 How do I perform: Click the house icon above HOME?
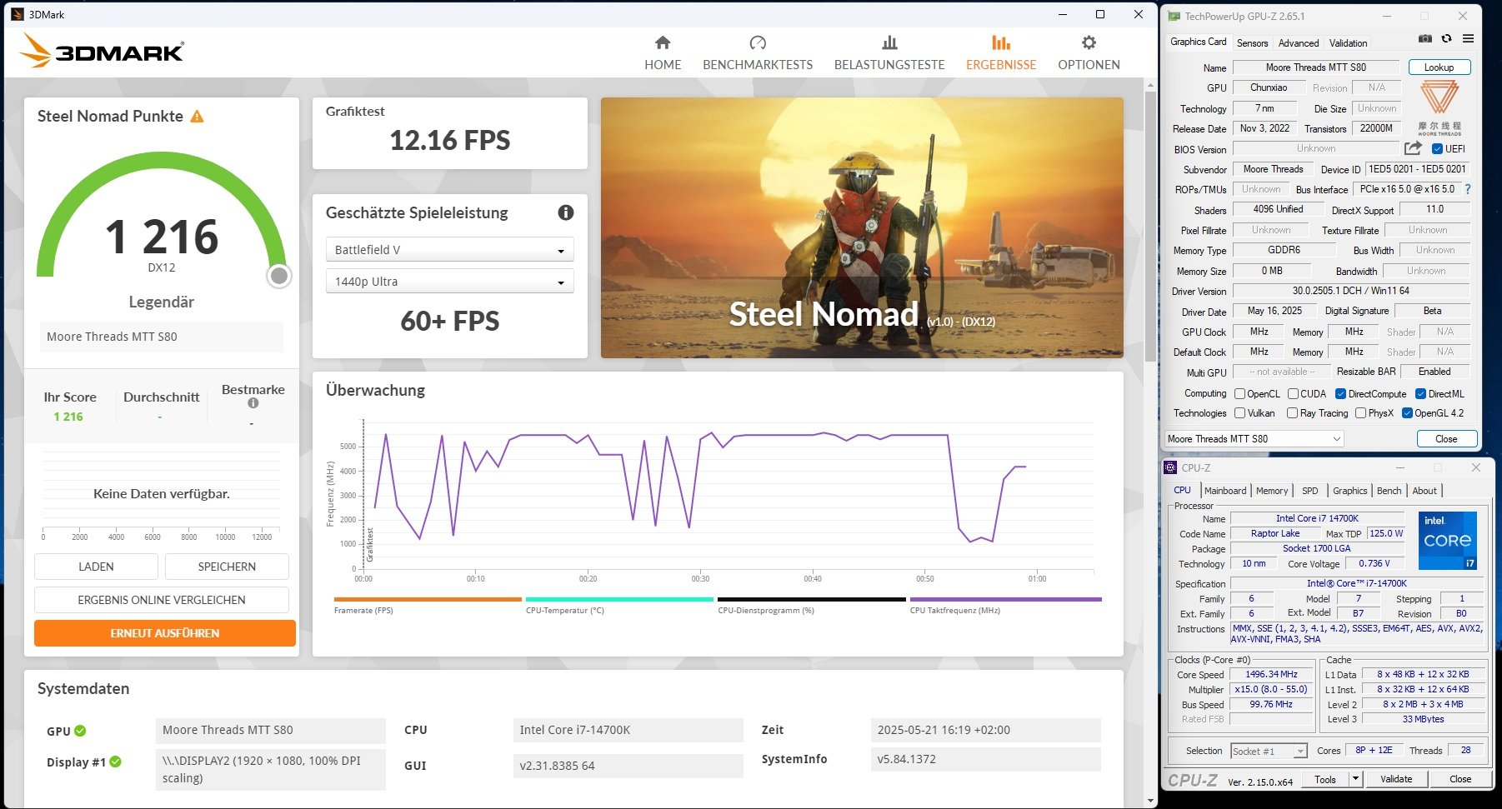[x=663, y=42]
